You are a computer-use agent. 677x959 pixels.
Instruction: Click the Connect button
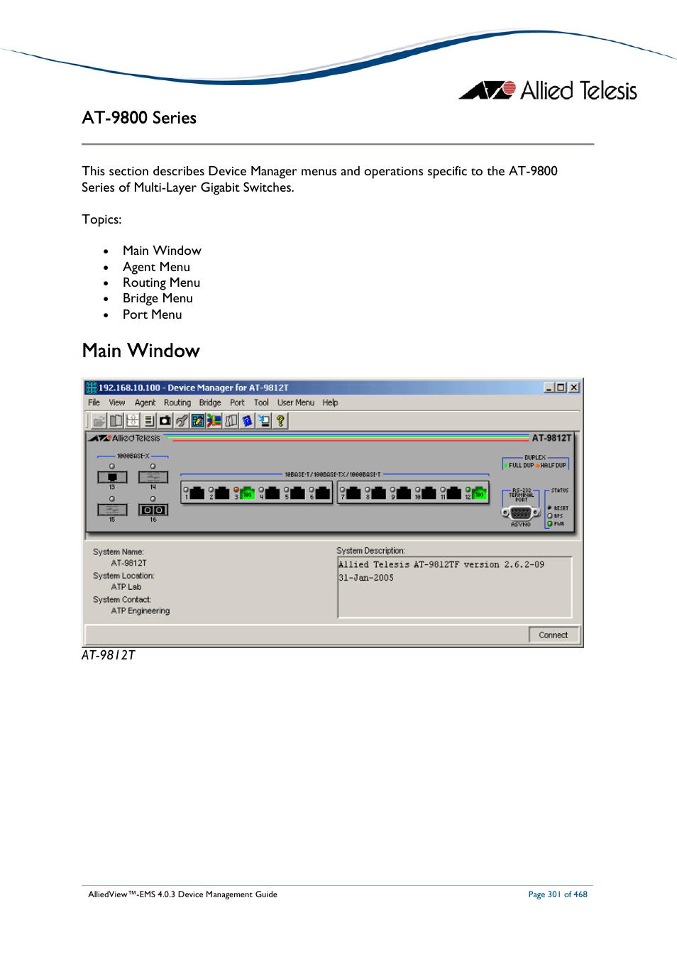[554, 635]
